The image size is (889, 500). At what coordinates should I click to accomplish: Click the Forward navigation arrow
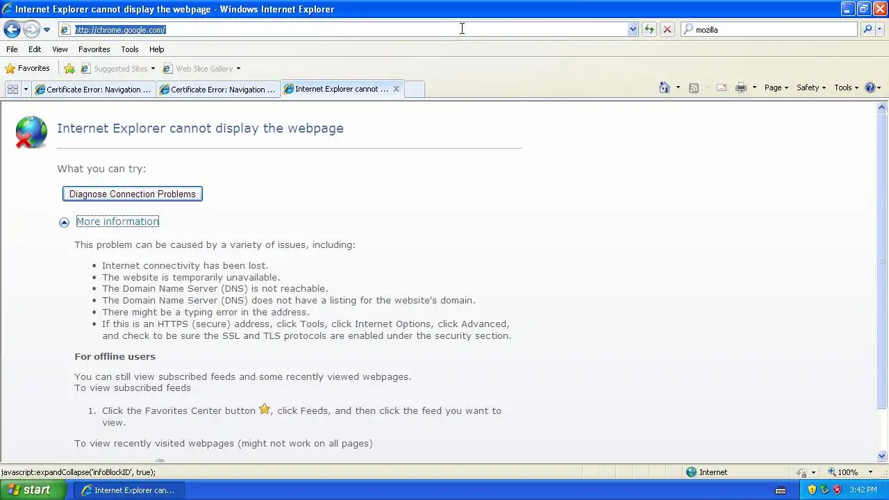click(x=31, y=29)
